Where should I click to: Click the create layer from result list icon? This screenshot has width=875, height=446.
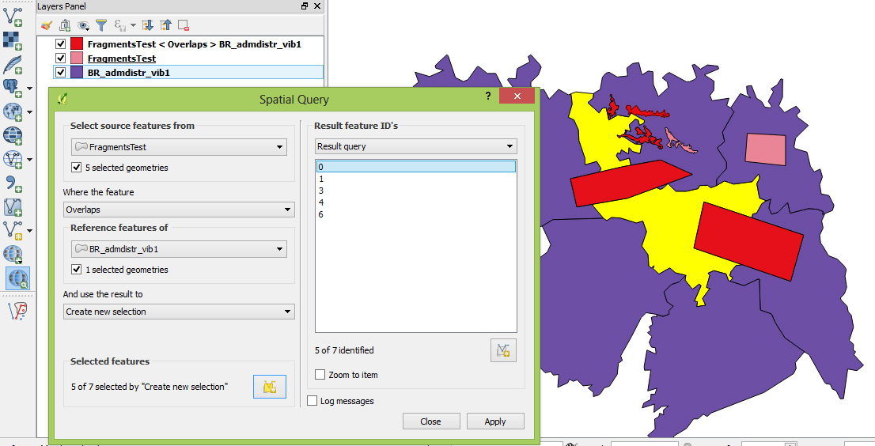(x=503, y=350)
